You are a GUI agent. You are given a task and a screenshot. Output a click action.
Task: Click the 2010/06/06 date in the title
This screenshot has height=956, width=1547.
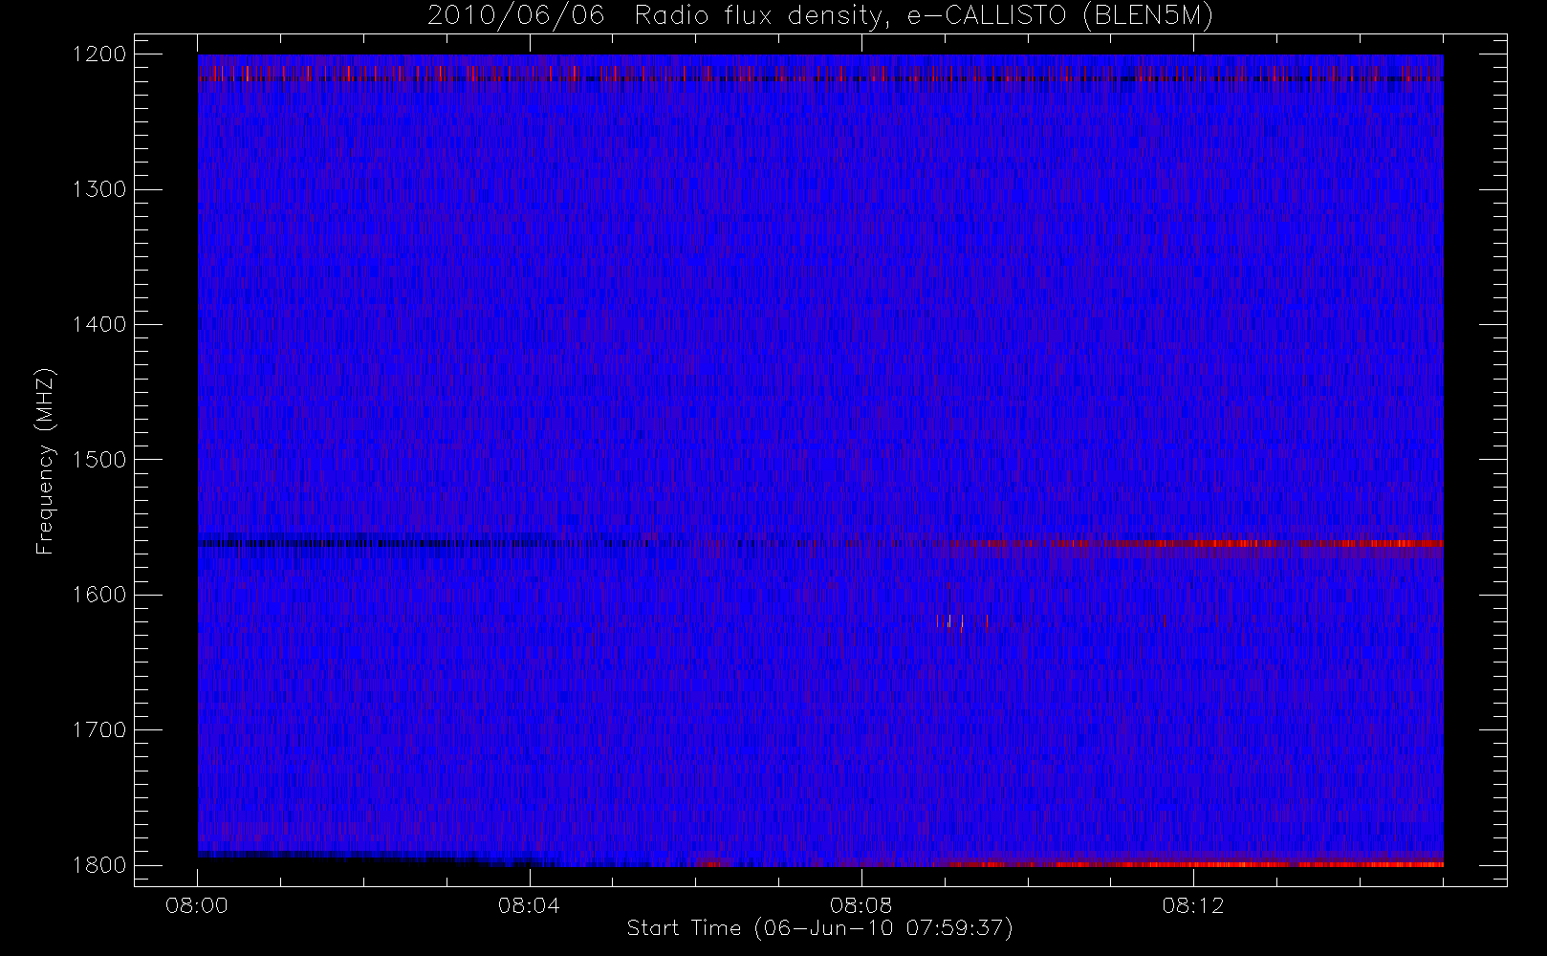point(516,16)
